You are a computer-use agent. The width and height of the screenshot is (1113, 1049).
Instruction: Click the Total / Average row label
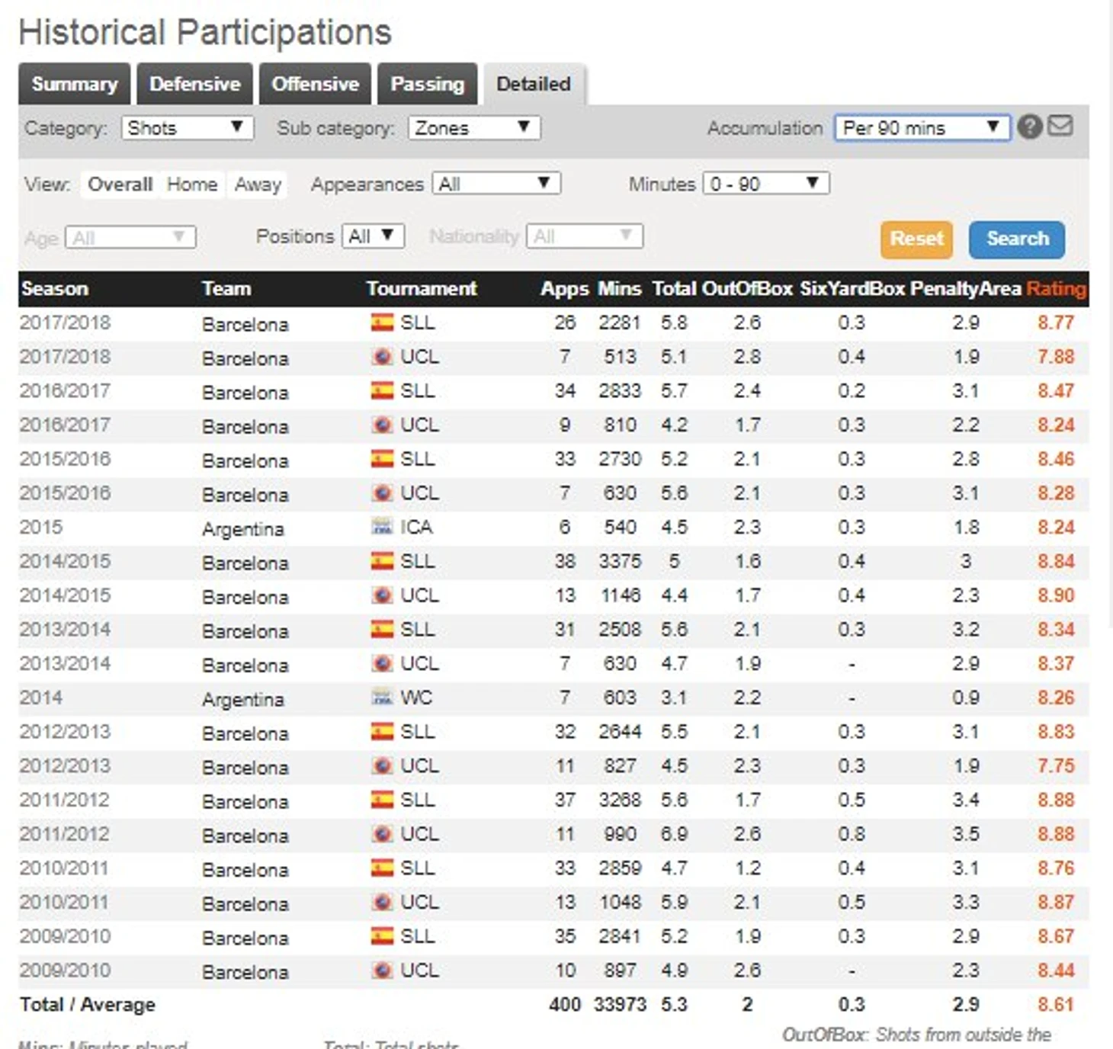[x=88, y=1005]
